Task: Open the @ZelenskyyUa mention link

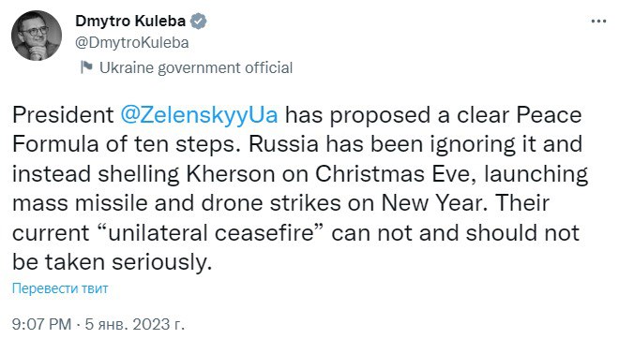Action: 199,115
